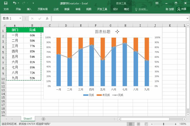Click the blue 完成 legend entry

point(89,95)
